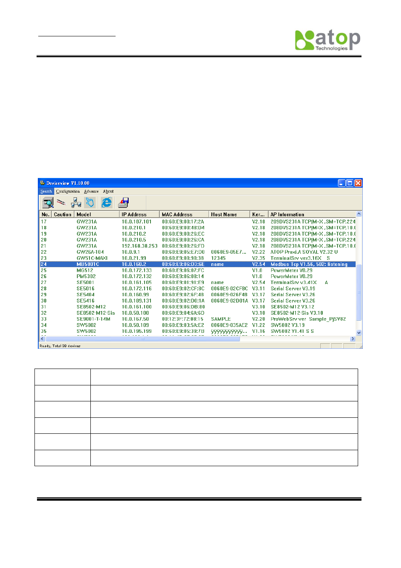Click the floppy disk save icon
The height and width of the screenshot is (568, 401).
click(124, 202)
